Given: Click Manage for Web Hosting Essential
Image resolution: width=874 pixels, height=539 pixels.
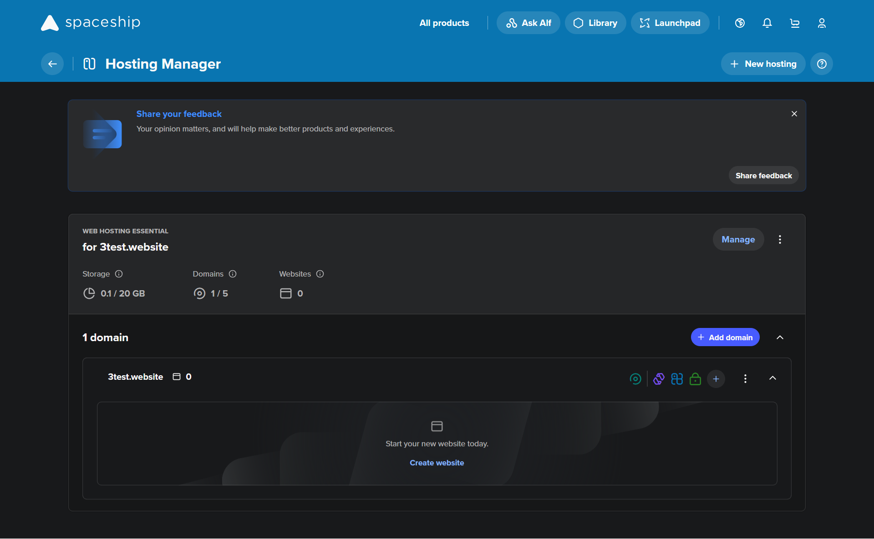Looking at the screenshot, I should coord(738,239).
